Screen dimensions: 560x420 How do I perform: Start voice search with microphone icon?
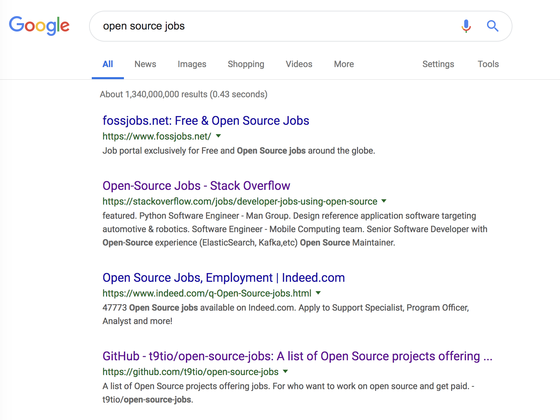coord(466,26)
